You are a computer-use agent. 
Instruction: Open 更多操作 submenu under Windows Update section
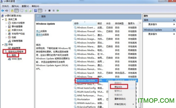pos(153,34)
